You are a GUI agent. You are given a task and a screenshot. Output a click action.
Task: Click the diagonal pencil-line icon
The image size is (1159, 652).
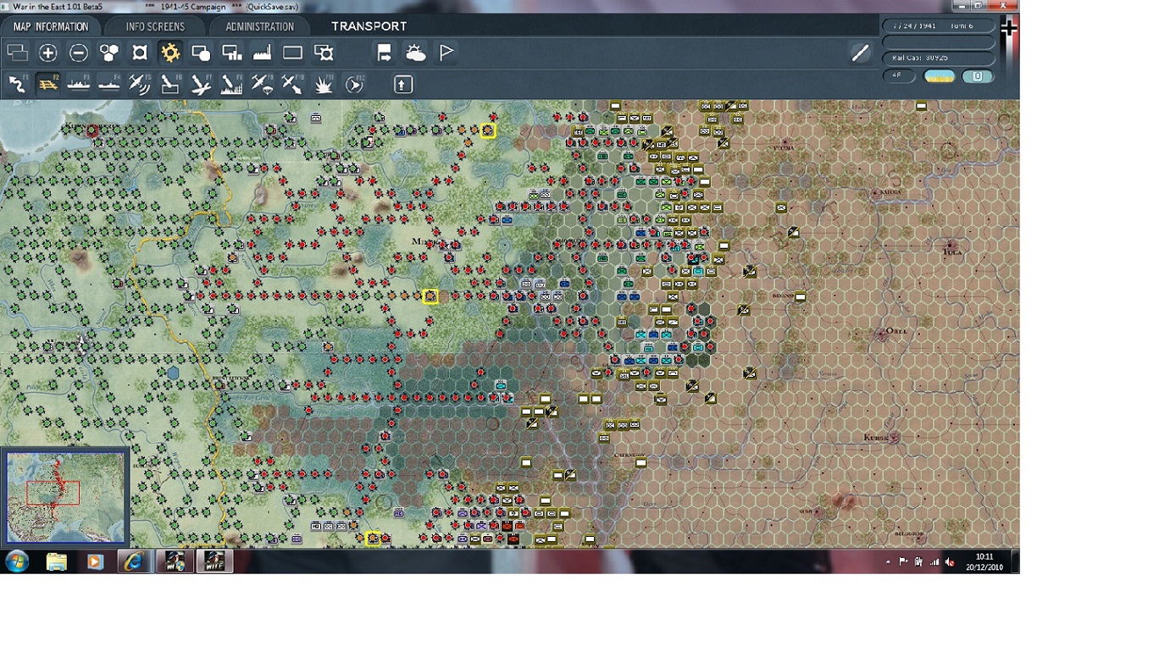pyautogui.click(x=860, y=53)
